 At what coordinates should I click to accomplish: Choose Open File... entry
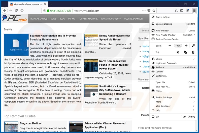[x=173, y=82]
